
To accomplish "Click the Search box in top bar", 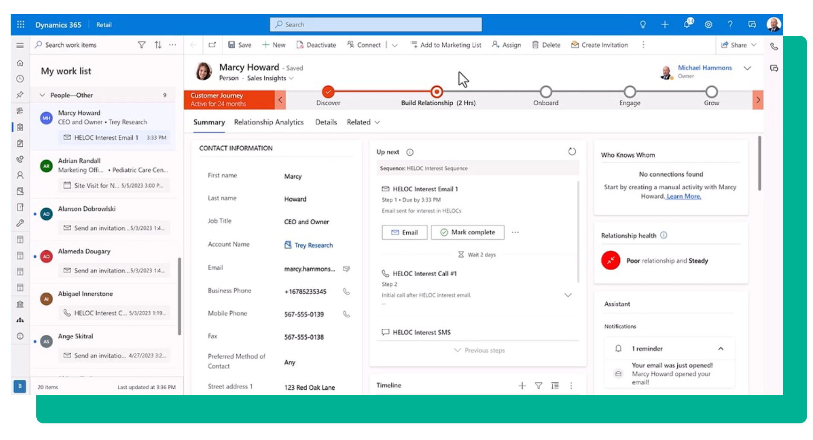I will [x=376, y=25].
